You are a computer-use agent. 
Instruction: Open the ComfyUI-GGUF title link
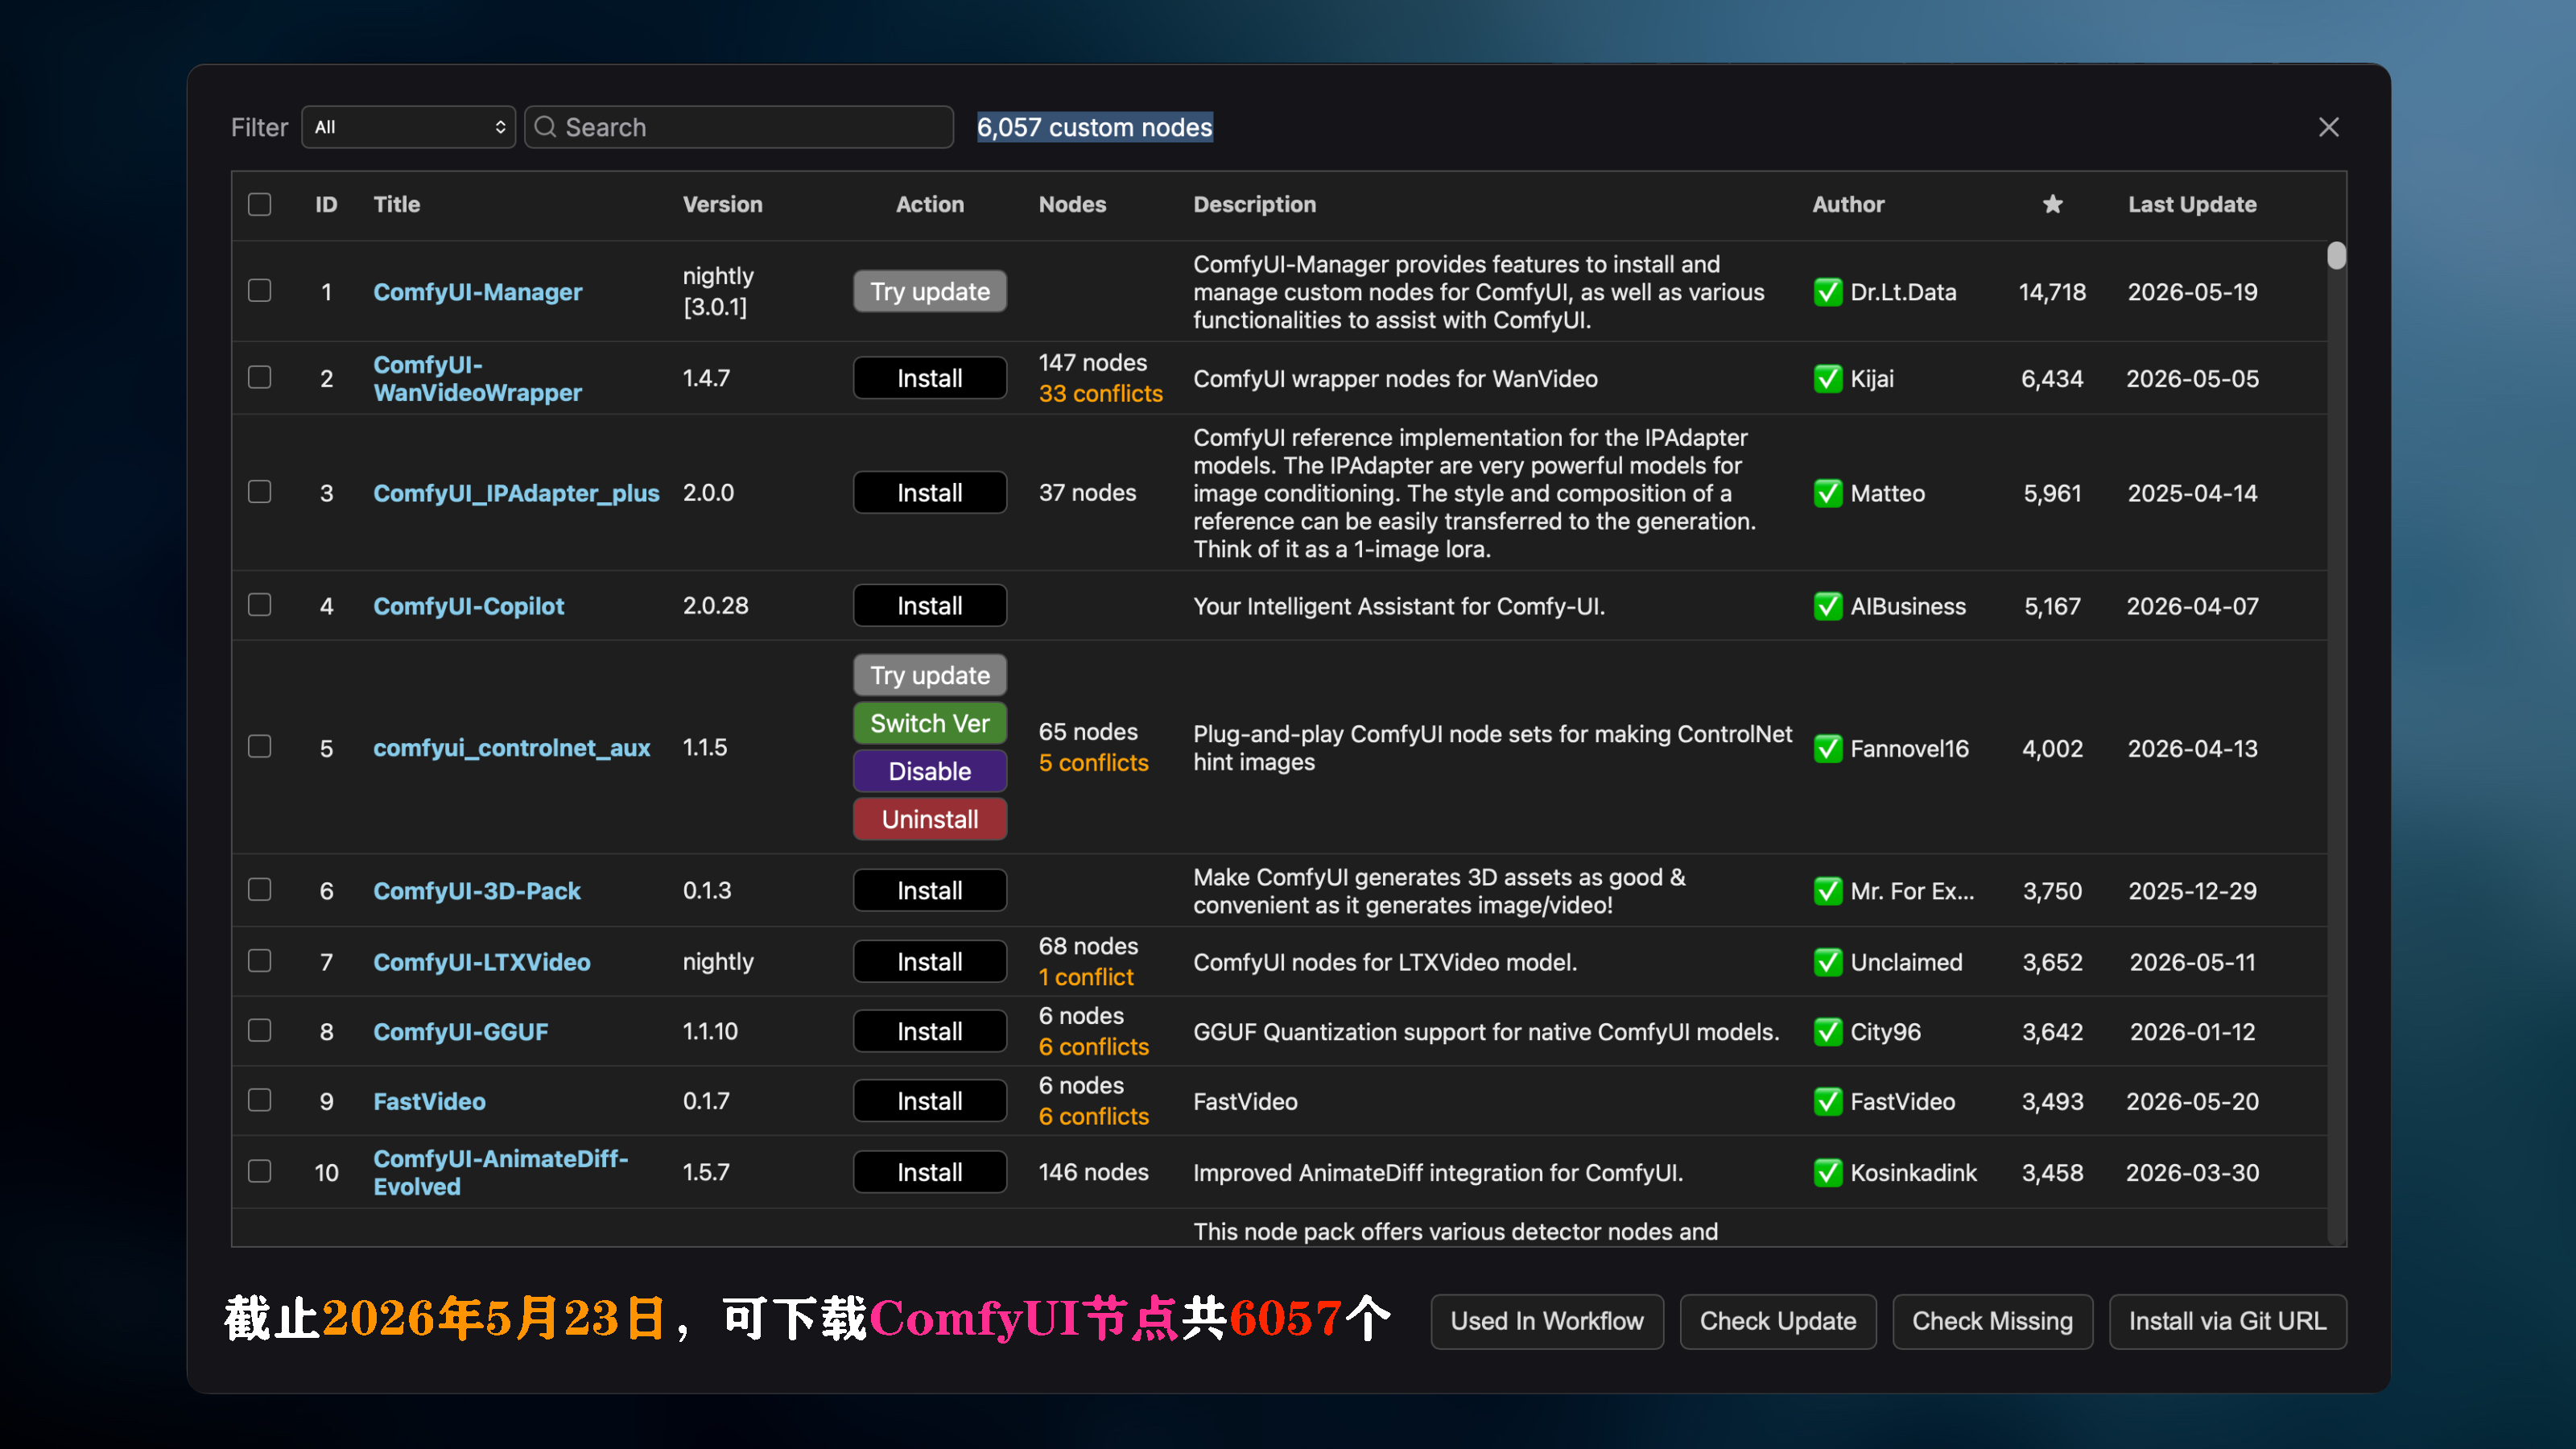460,1032
